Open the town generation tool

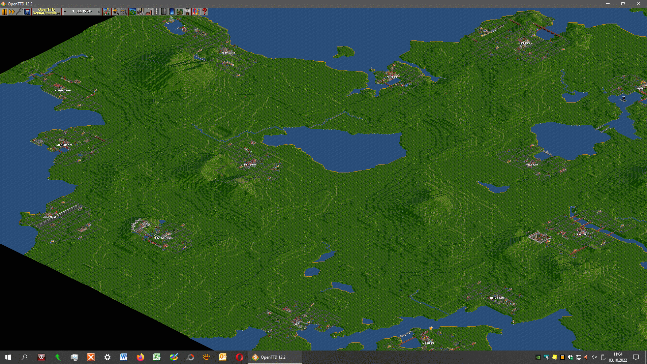[x=141, y=12]
